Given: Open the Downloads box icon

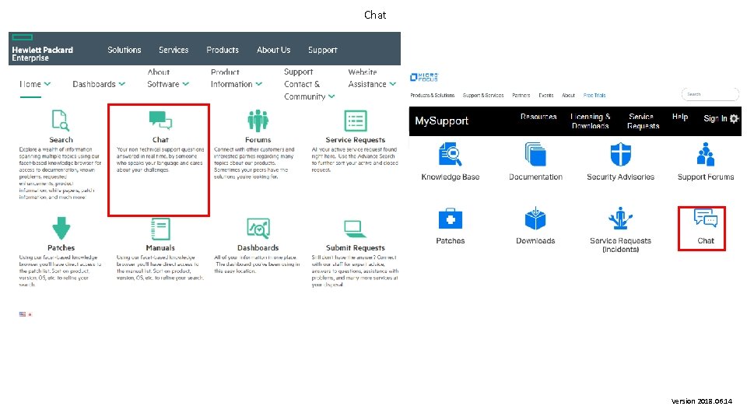Looking at the screenshot, I should point(535,219).
